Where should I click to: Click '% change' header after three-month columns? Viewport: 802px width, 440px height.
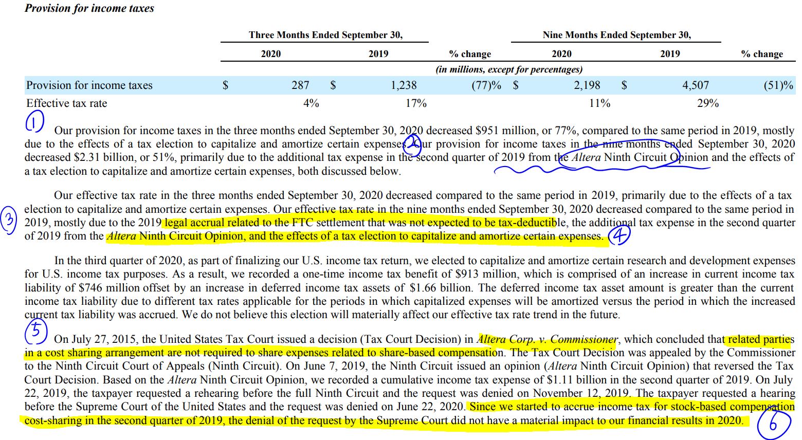point(470,54)
